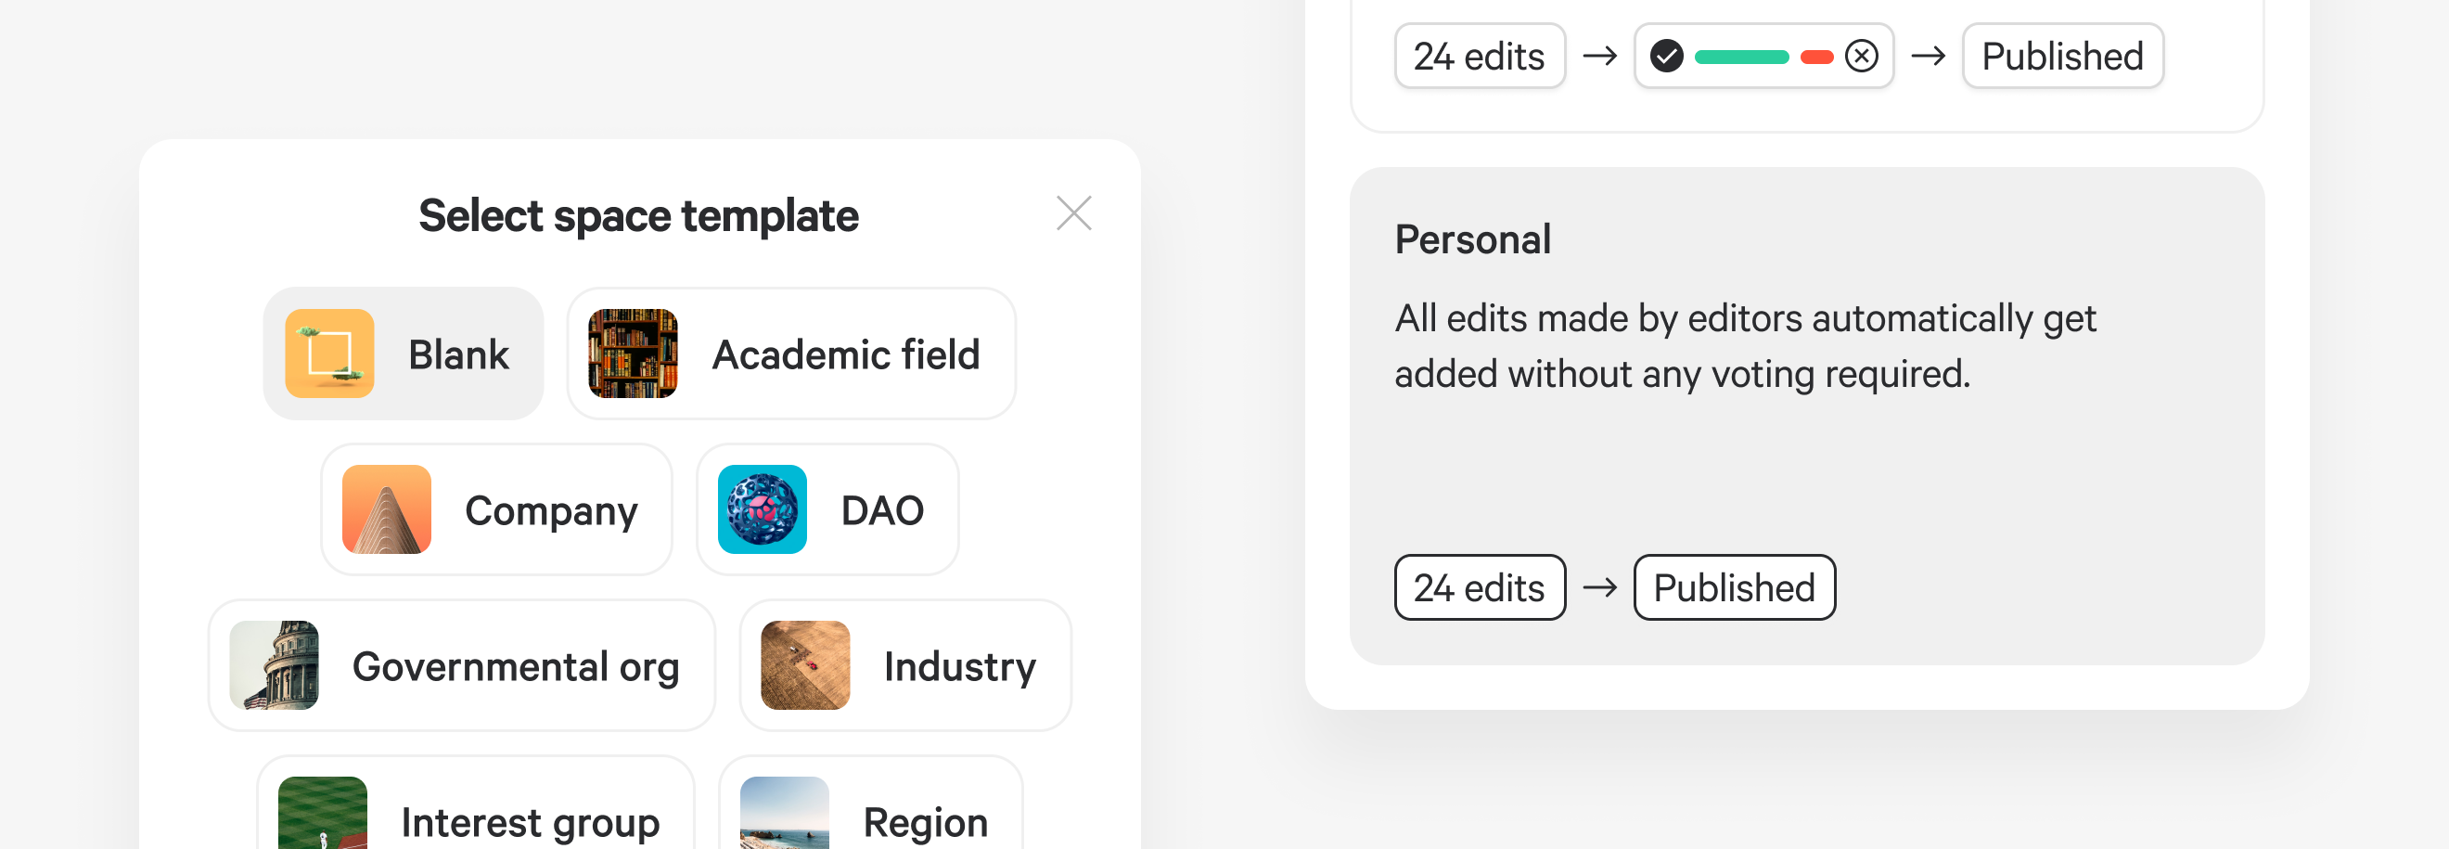
Task: Click the Industry farmland icon
Action: (x=804, y=665)
